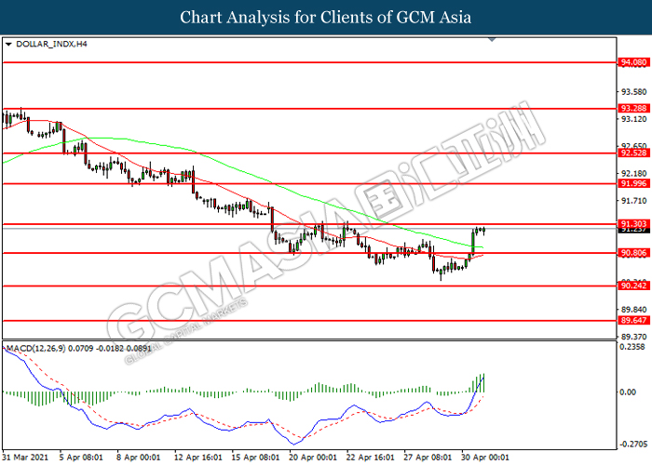Viewport: 652px width, 465px height.
Task: Select the 92.528 price level label
Action: (x=633, y=153)
